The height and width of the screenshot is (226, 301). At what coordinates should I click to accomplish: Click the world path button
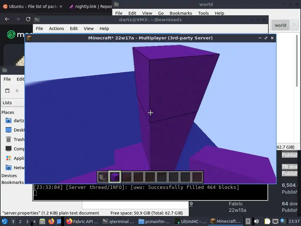(280, 25)
